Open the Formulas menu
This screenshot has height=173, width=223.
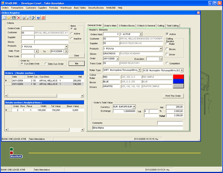click(x=54, y=8)
